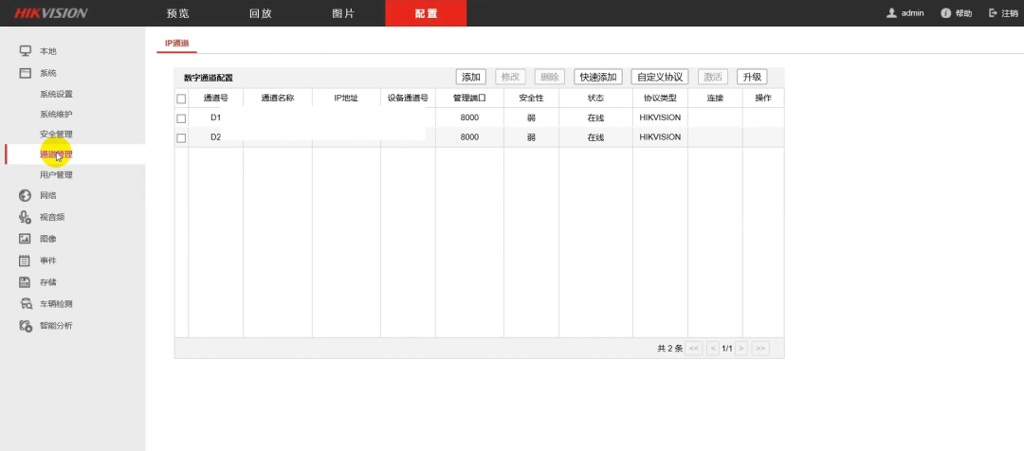Click the 图像 picture icon

point(26,239)
